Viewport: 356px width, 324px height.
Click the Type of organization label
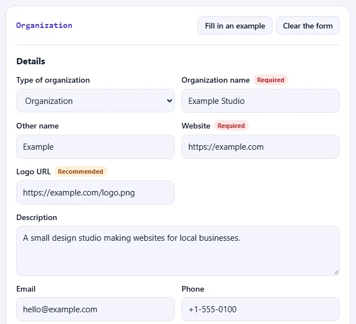click(53, 80)
